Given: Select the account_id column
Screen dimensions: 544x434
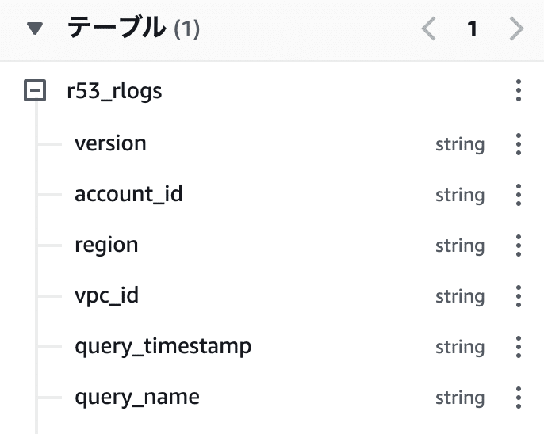Looking at the screenshot, I should click(128, 194).
